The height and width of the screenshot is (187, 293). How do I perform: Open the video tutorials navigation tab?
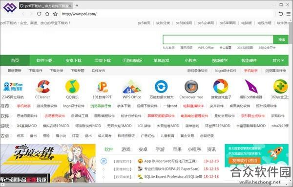tap(220, 60)
